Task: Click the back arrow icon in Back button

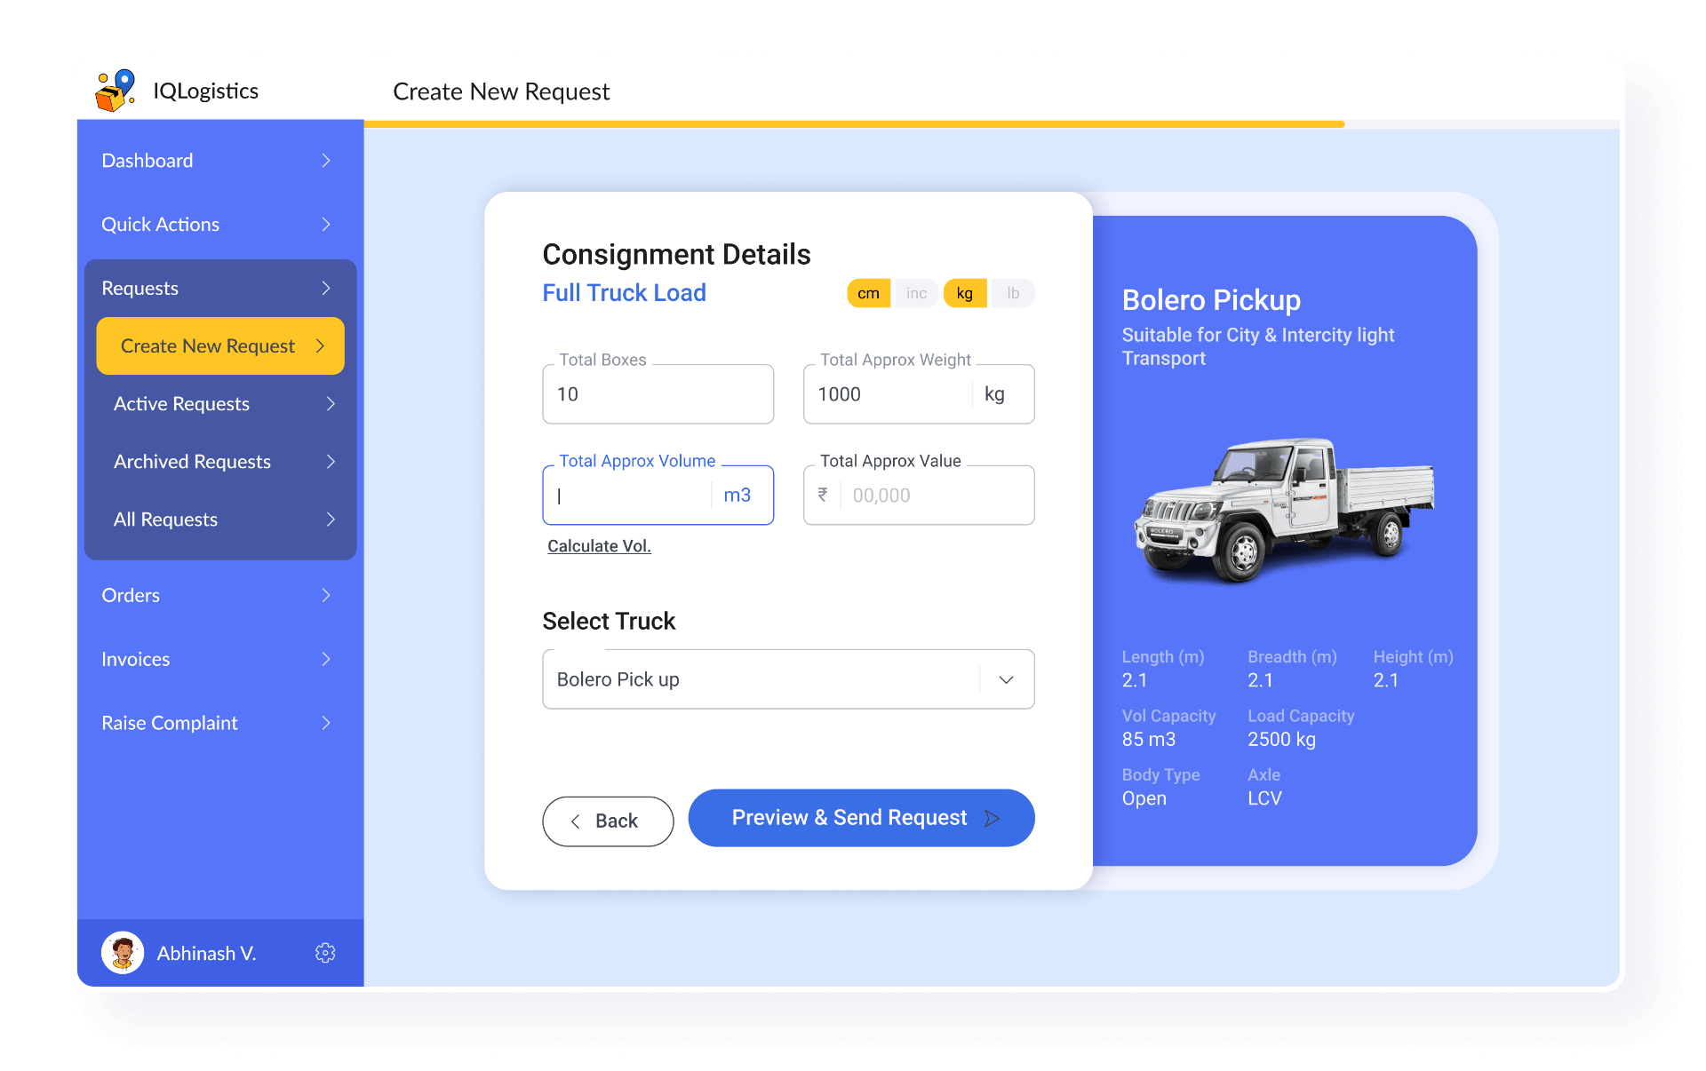Action: click(576, 821)
